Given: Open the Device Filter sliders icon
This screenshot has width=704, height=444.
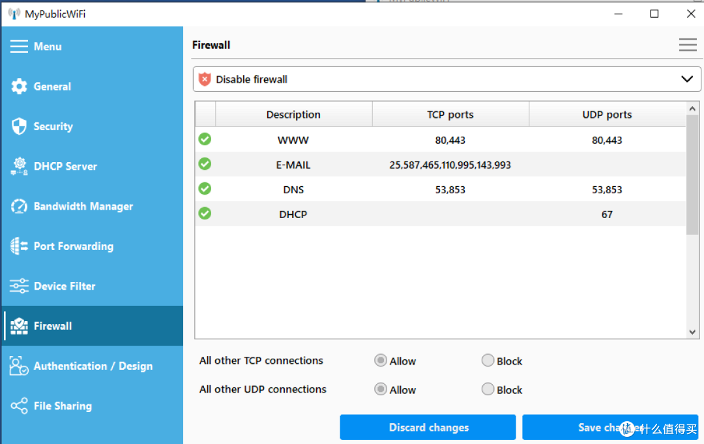Looking at the screenshot, I should 19,286.
